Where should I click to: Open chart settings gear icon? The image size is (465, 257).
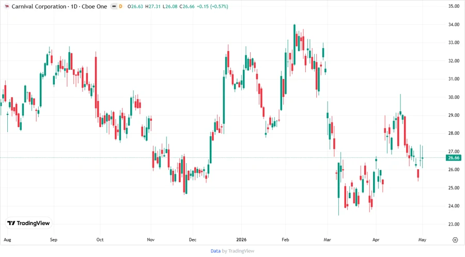pyautogui.click(x=455, y=240)
